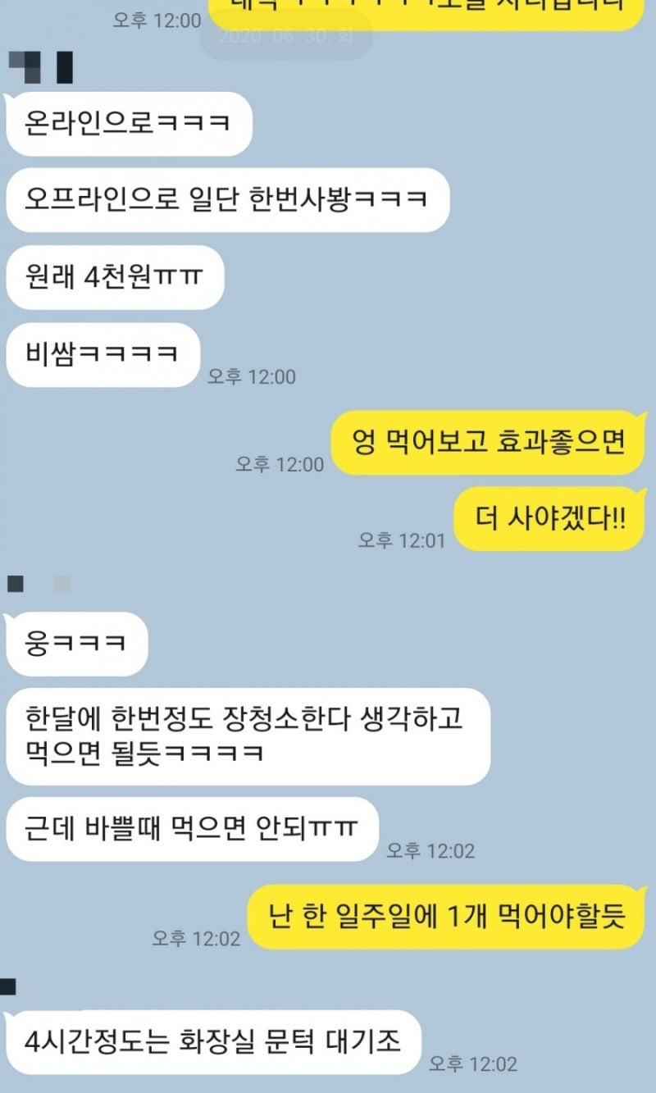Tap the 2020. 06. 30 date label
The height and width of the screenshot is (1093, 656).
286,36
